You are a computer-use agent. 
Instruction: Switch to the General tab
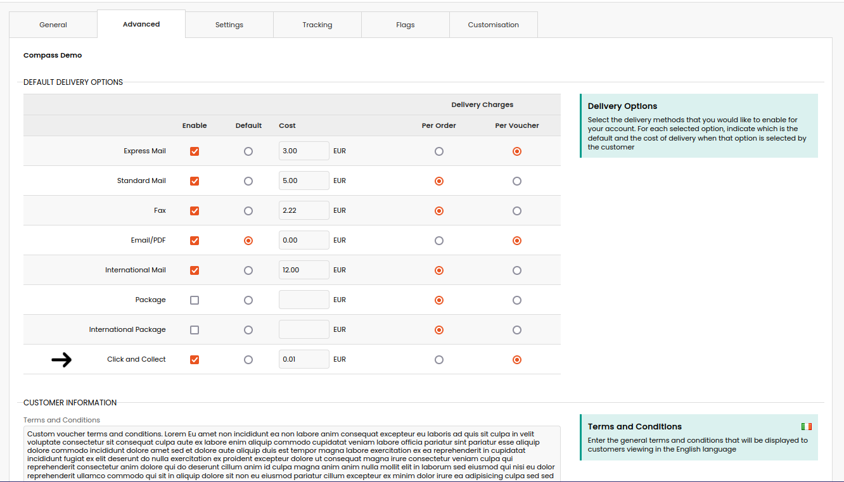click(x=53, y=25)
